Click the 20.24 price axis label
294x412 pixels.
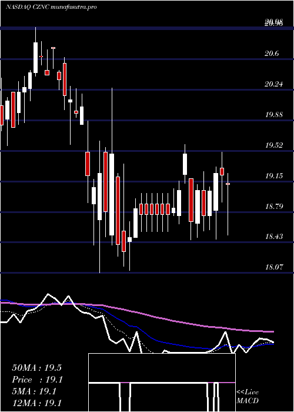(274, 84)
